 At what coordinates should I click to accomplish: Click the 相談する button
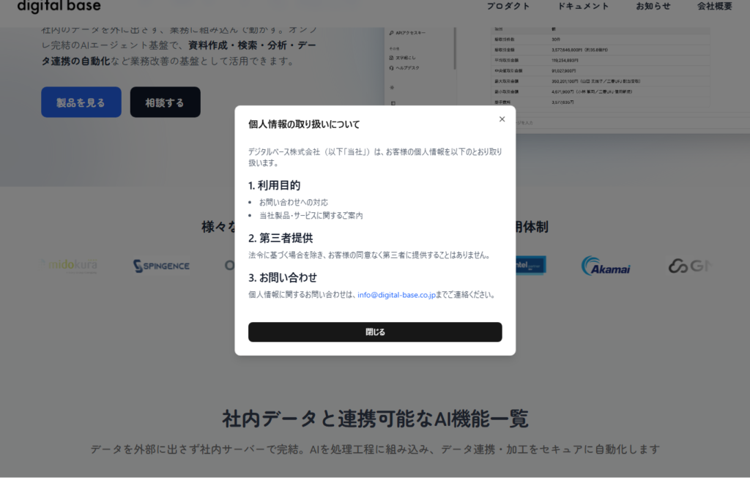tap(165, 102)
